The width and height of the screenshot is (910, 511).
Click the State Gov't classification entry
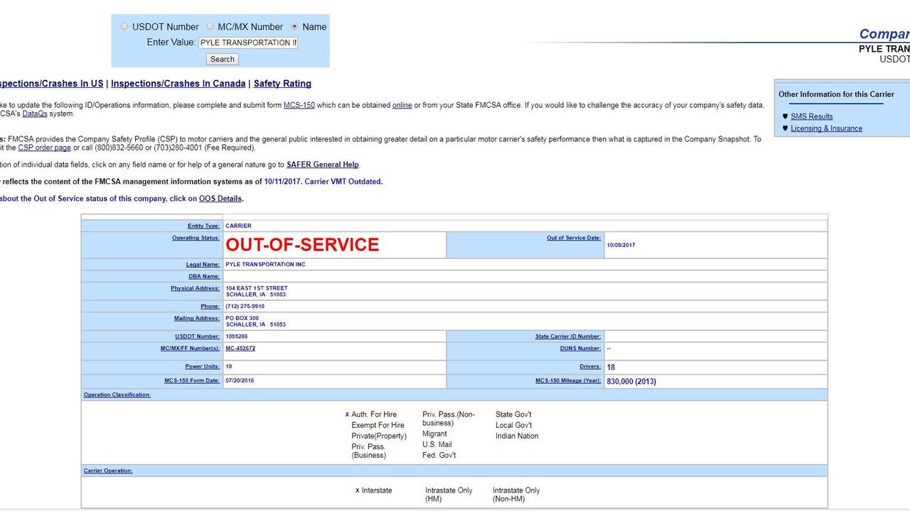(513, 414)
